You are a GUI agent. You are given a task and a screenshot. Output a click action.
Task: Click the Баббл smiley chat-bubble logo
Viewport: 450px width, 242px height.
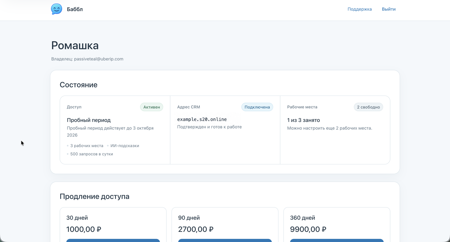click(x=57, y=9)
